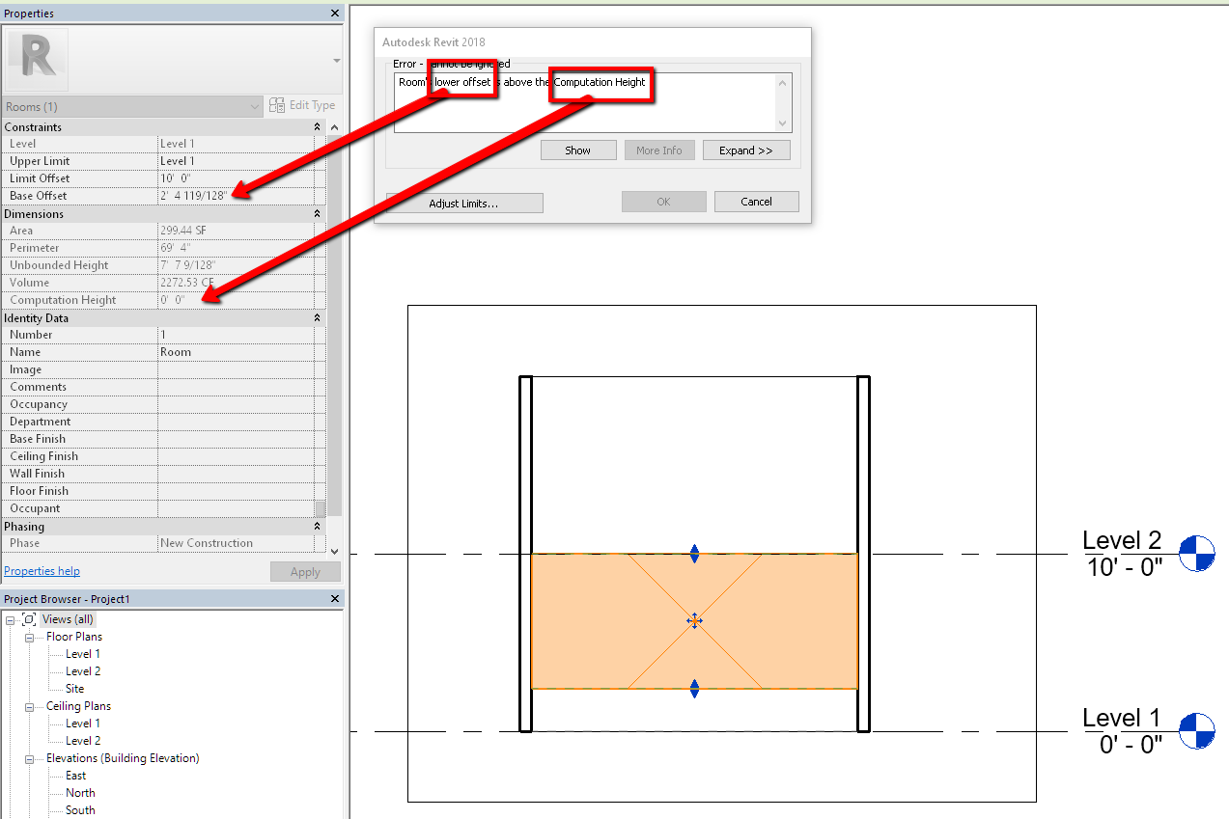Click the Properties help question link
1229x819 pixels.
pos(42,570)
